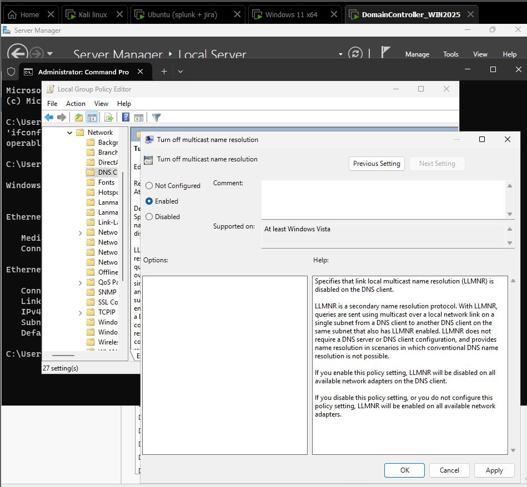Open new terminal tab with plus icon

(164, 71)
